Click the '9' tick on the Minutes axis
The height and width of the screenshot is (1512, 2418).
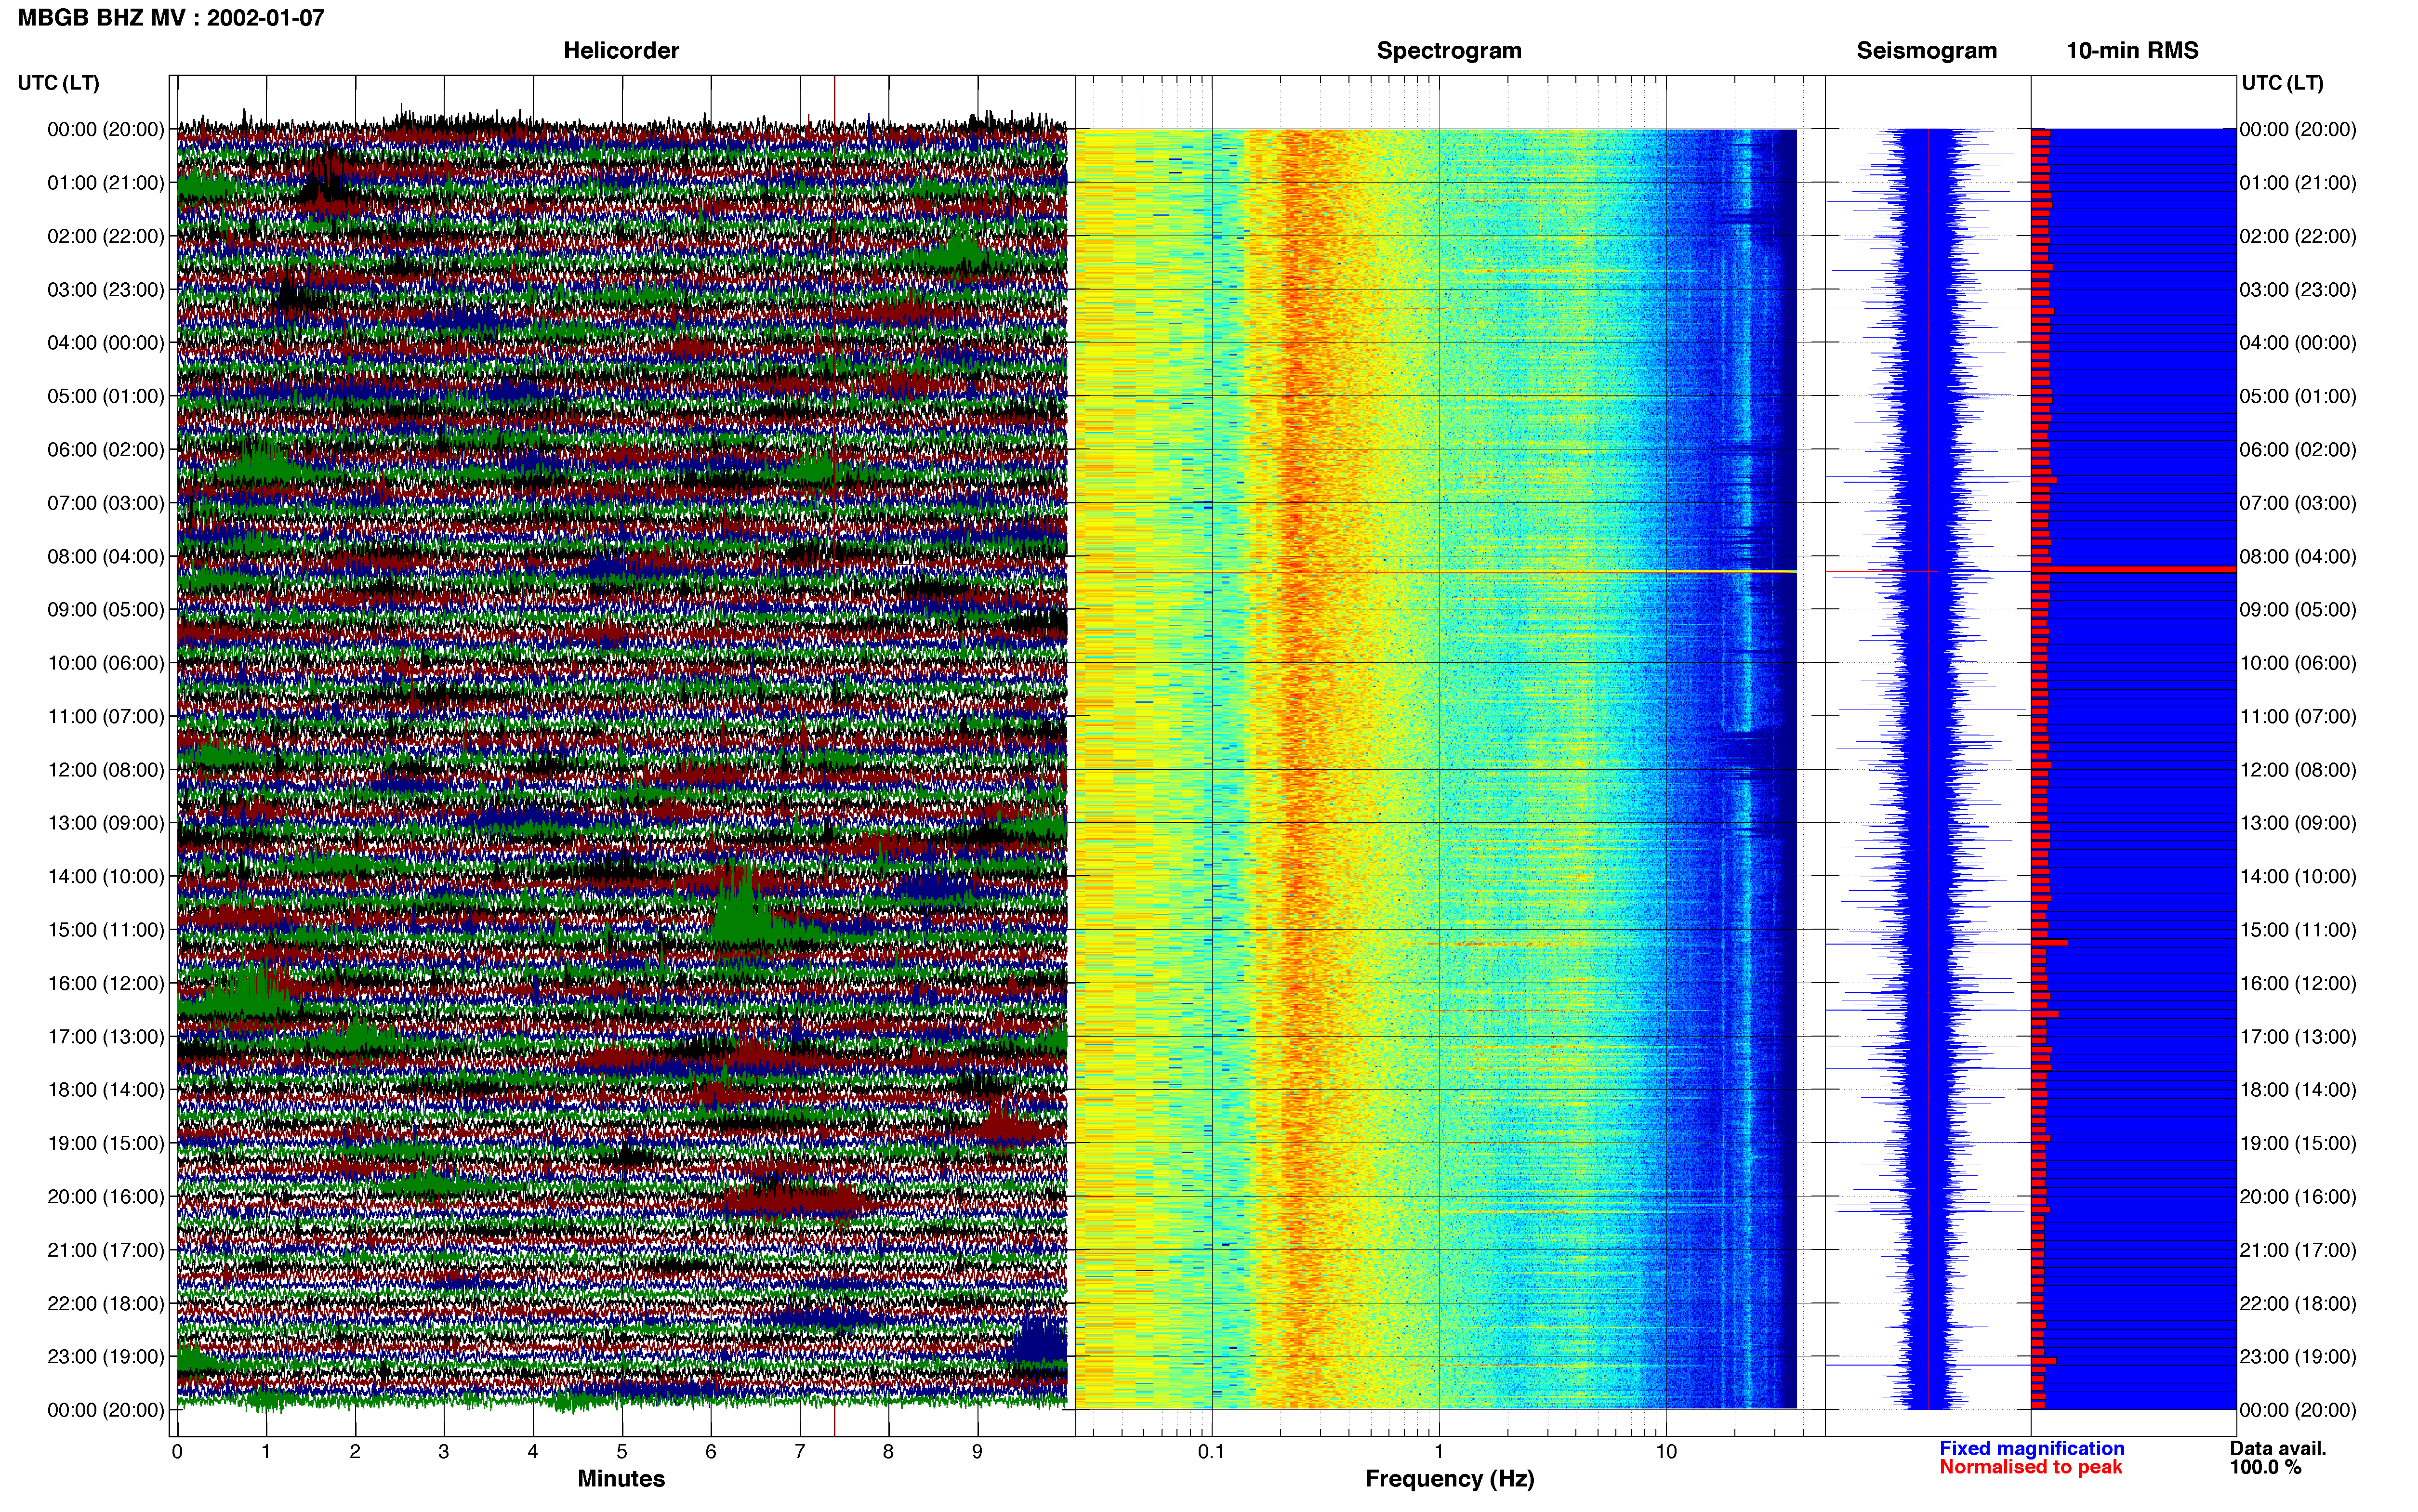tap(977, 1452)
